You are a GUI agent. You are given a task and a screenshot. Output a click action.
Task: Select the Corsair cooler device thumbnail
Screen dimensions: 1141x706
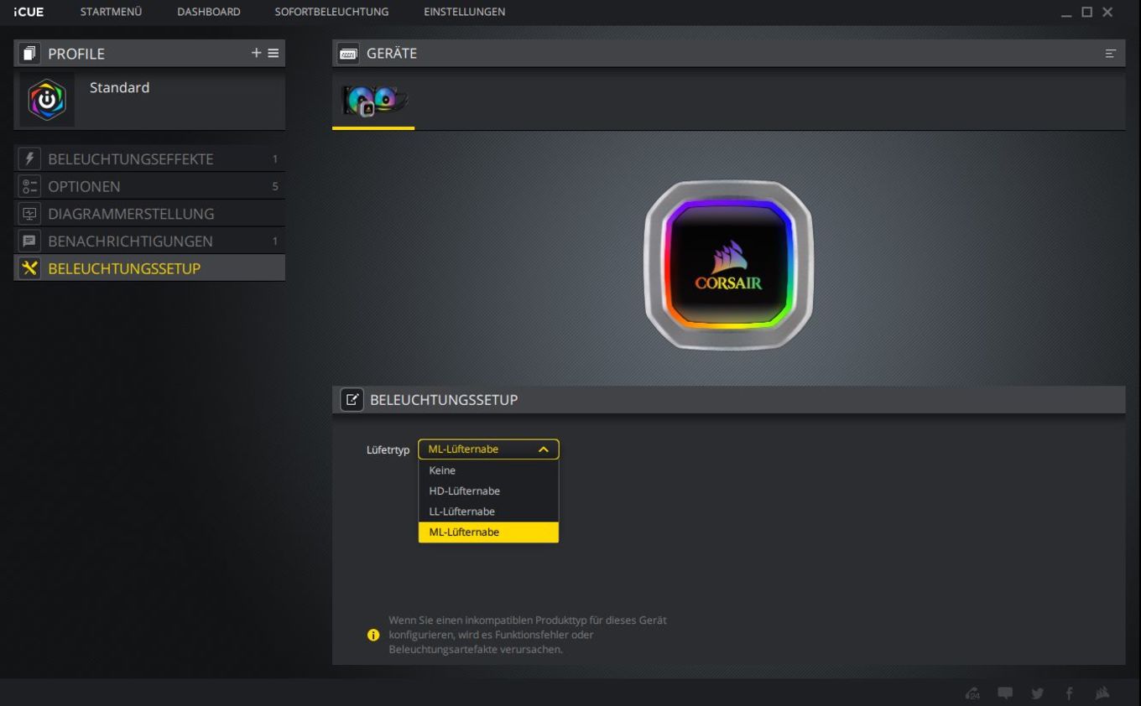coord(374,101)
